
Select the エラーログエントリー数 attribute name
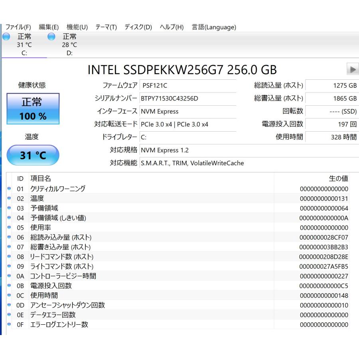59,324
